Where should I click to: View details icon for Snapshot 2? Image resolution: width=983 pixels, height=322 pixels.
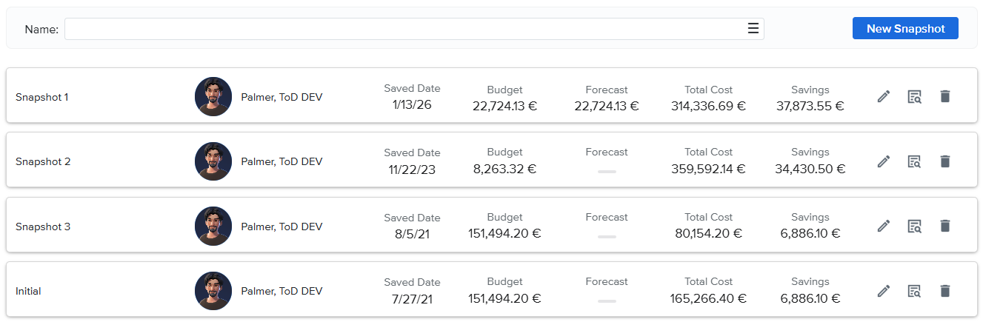coord(914,161)
